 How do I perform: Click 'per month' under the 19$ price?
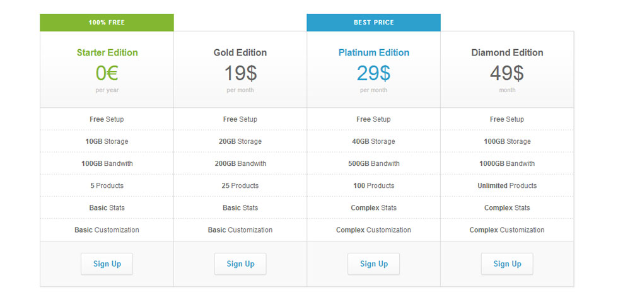click(240, 90)
